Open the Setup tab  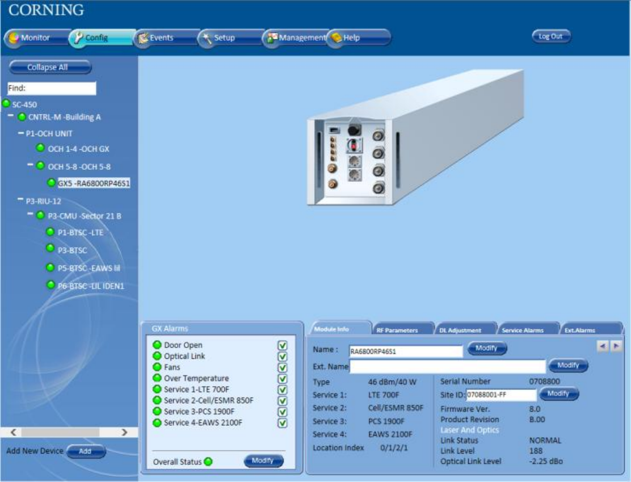(230, 38)
